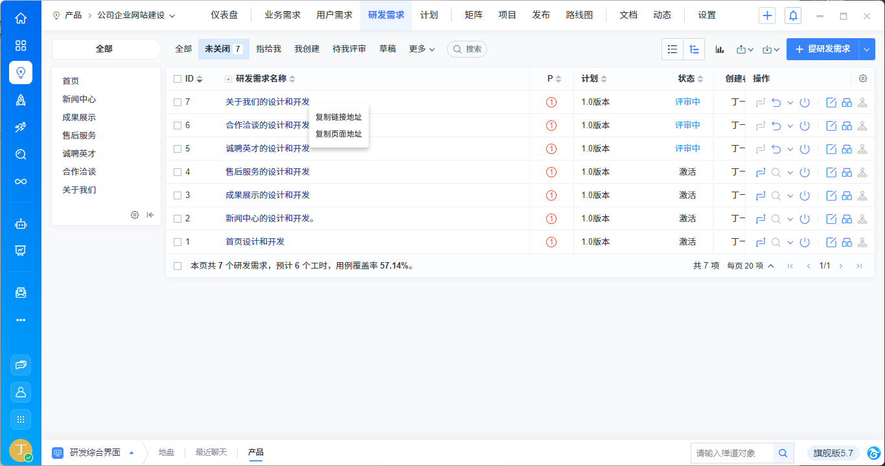Click the 提研发需求 button
Viewport: 885px width, 466px height.
822,49
